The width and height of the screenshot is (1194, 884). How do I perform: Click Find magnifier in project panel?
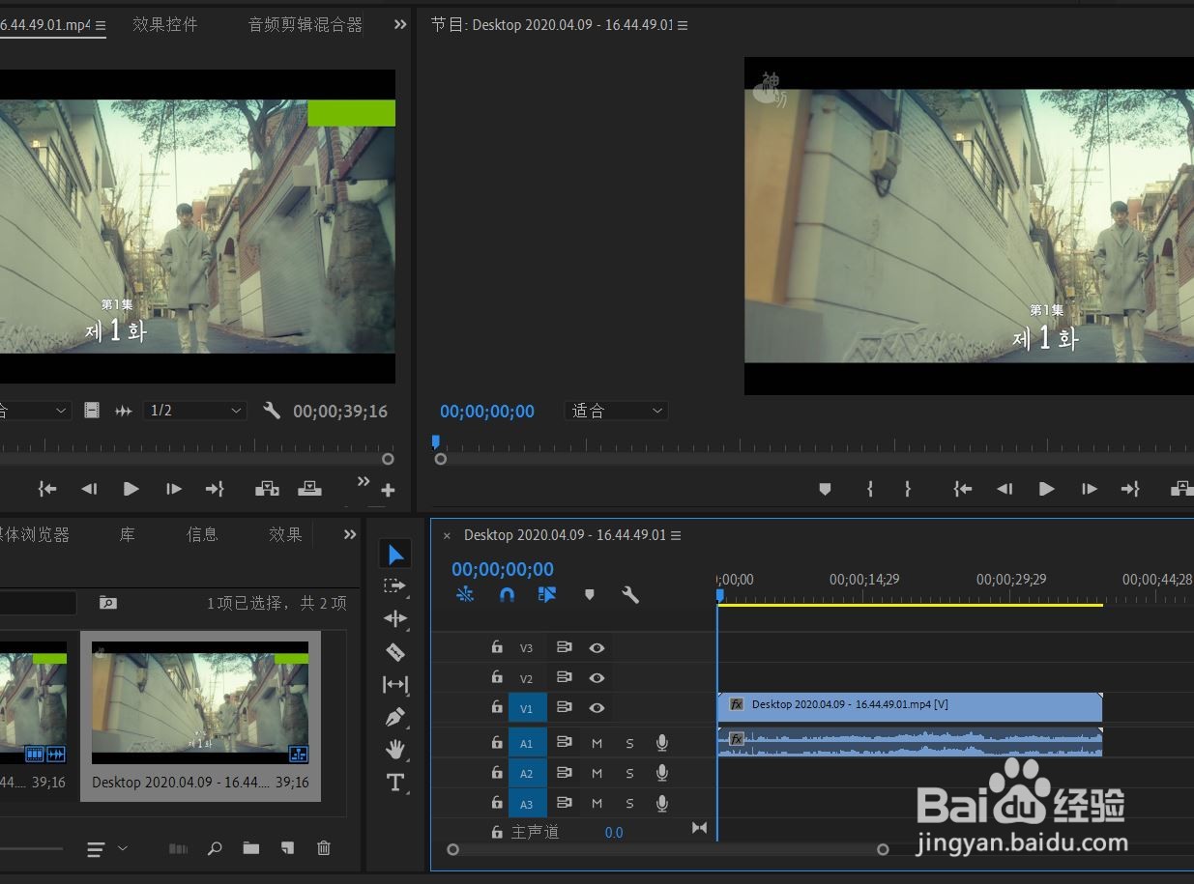point(215,848)
